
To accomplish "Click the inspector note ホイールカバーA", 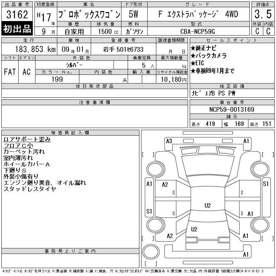I will pos(27,164).
